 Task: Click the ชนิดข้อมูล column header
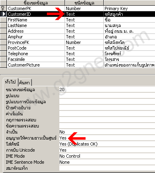pos(84,3)
